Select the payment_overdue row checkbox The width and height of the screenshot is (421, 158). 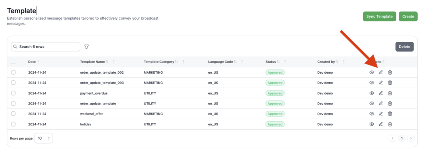pos(13,93)
